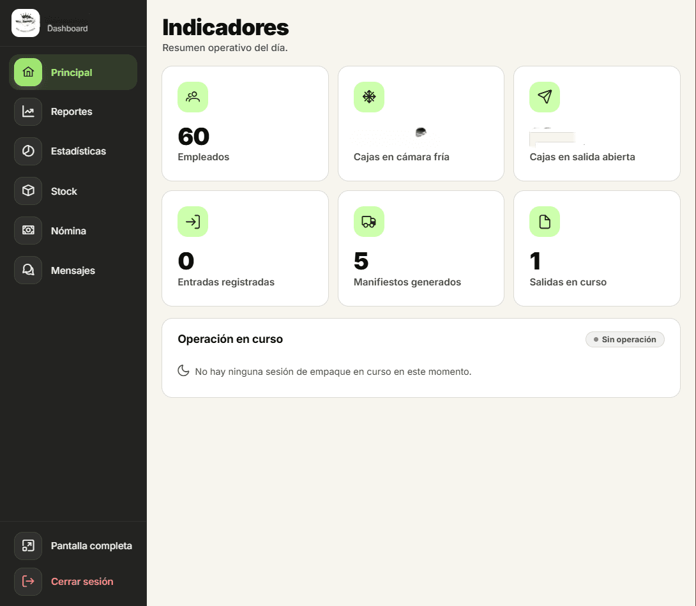Click the No hay ninguna sesión message
The width and height of the screenshot is (696, 606).
pyautogui.click(x=333, y=372)
